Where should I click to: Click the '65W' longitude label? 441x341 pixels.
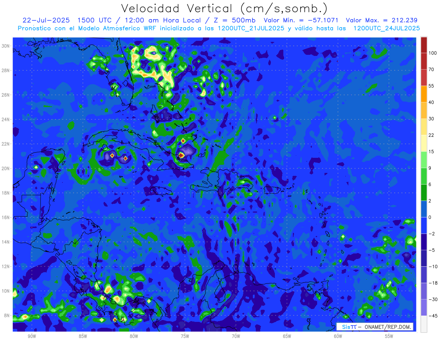(x=287, y=337)
